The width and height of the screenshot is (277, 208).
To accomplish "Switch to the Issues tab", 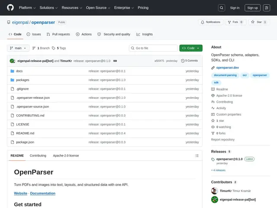I will 34,34.
